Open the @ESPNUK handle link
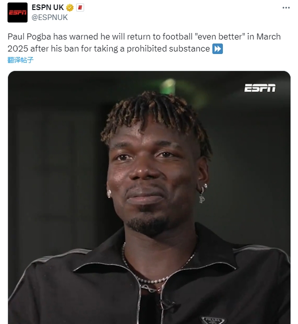This screenshot has width=298, height=324. click(x=50, y=17)
